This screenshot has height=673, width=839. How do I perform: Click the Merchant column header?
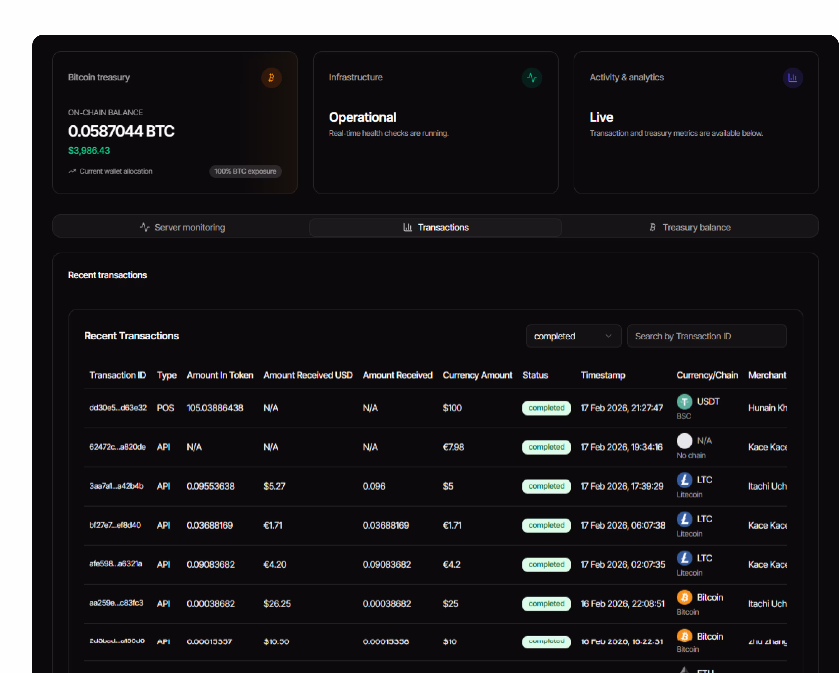767,375
